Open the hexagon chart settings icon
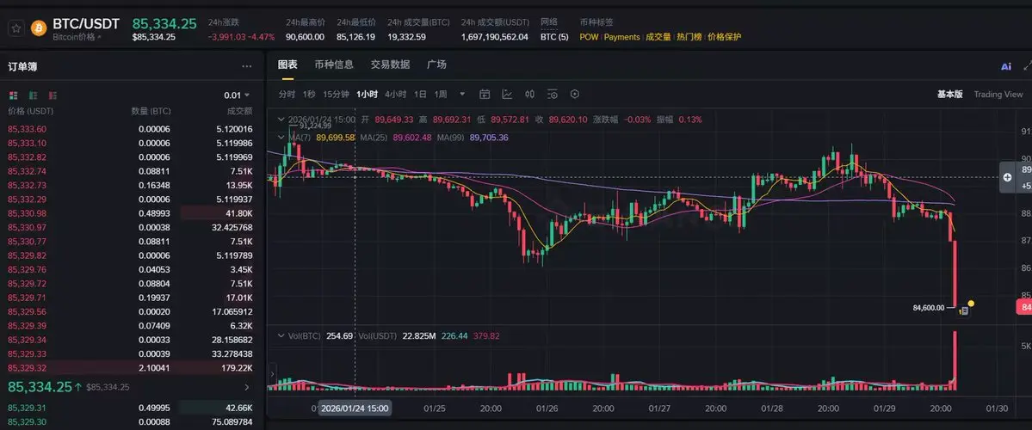This screenshot has width=1032, height=430. tap(575, 94)
